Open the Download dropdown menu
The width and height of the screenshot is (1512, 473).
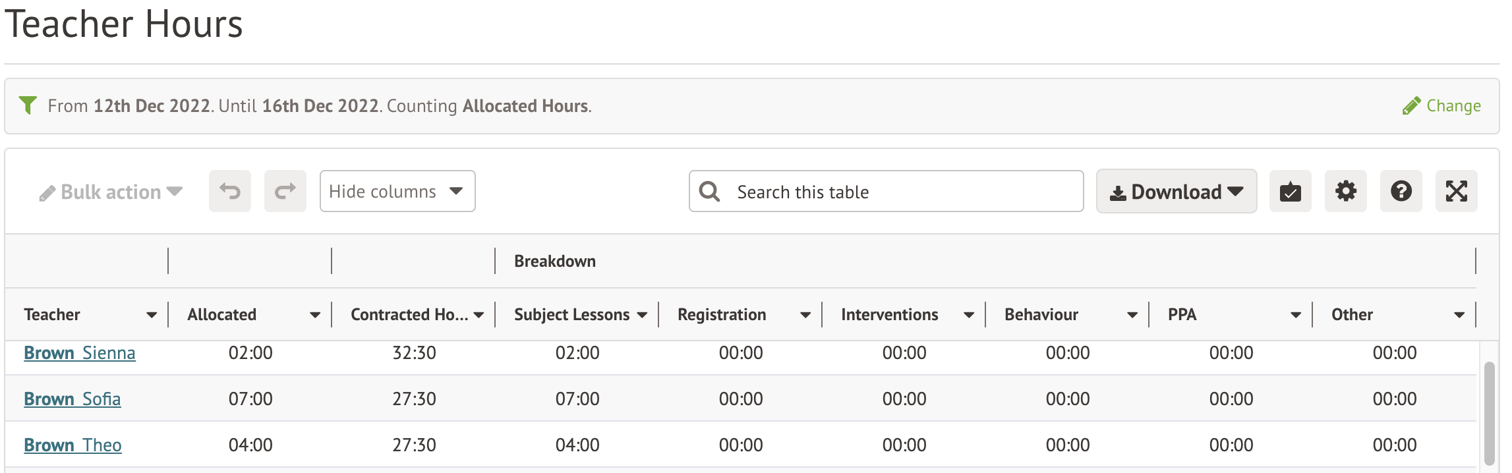click(1176, 191)
